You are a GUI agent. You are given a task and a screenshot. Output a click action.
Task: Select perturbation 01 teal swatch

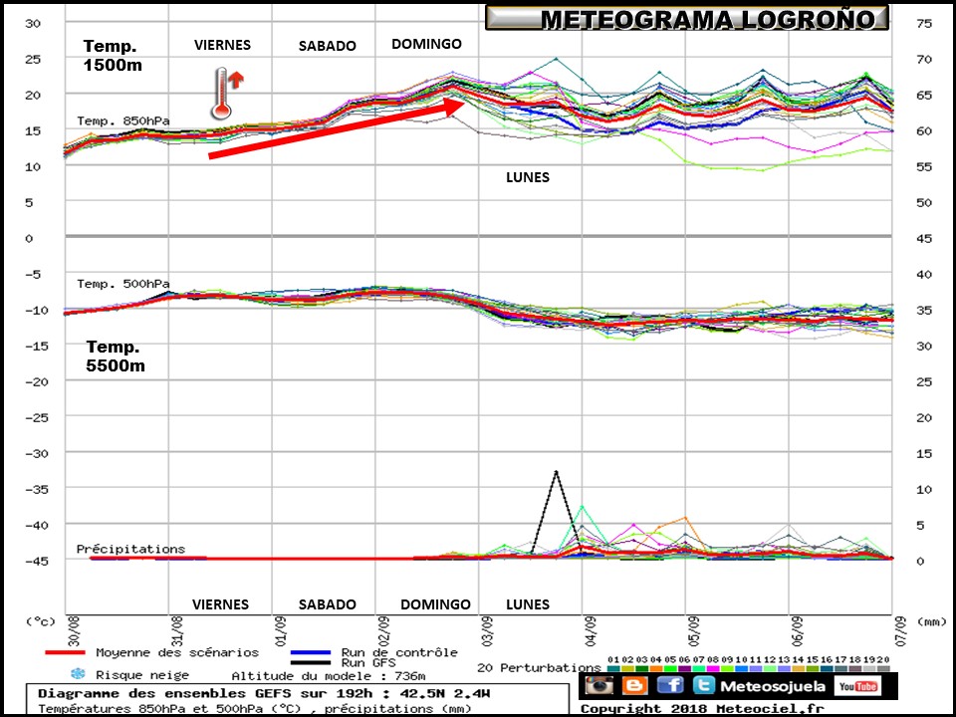coord(613,669)
